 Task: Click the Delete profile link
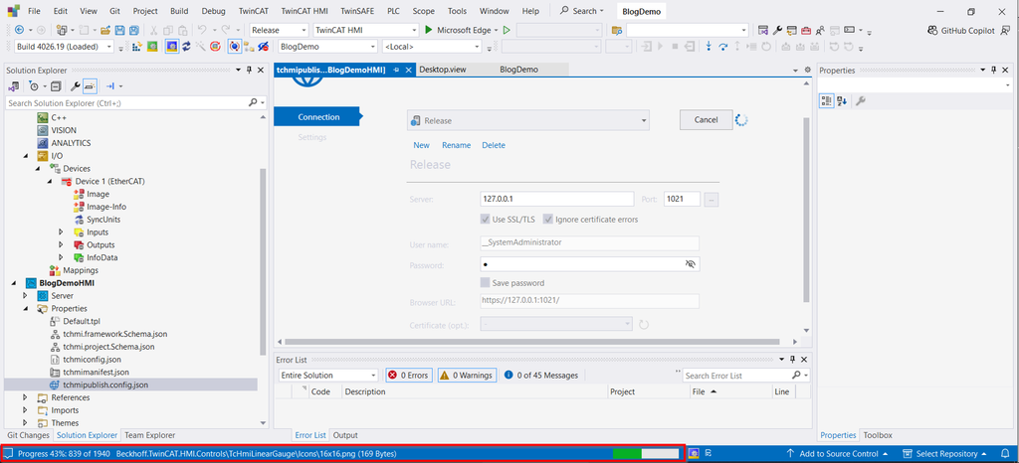pos(494,145)
